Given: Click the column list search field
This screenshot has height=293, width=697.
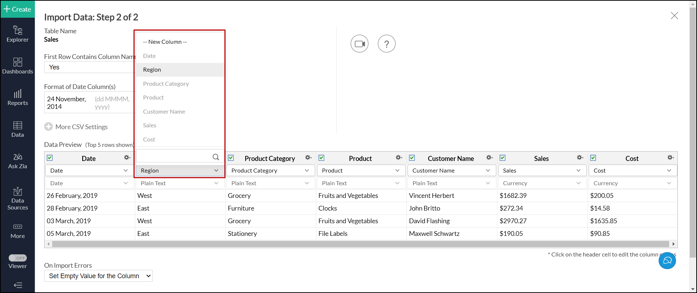Looking at the screenshot, I should pos(175,157).
